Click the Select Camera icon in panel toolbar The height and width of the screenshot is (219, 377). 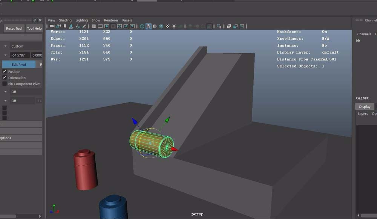tap(52, 26)
